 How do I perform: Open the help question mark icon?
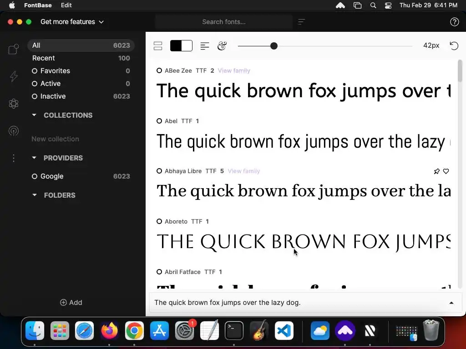point(455,22)
